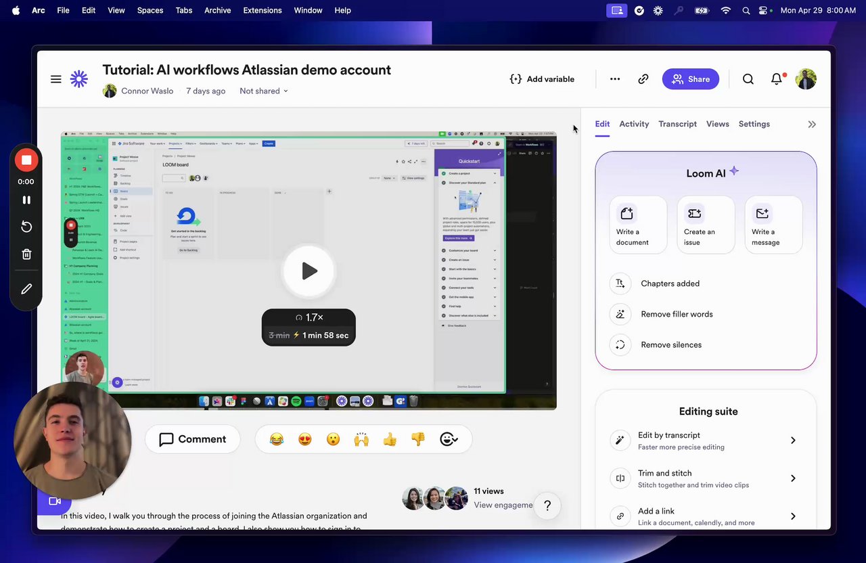Delete the recording with trash icon
The width and height of the screenshot is (866, 563).
[26, 254]
